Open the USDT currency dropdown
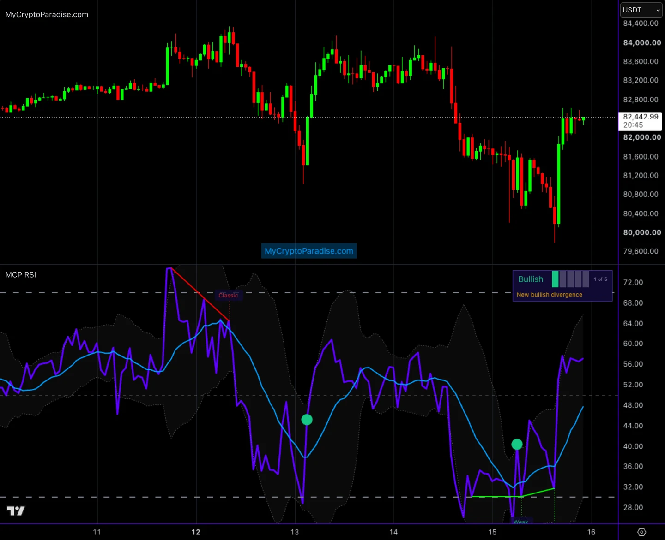The width and height of the screenshot is (665, 540). click(x=641, y=10)
